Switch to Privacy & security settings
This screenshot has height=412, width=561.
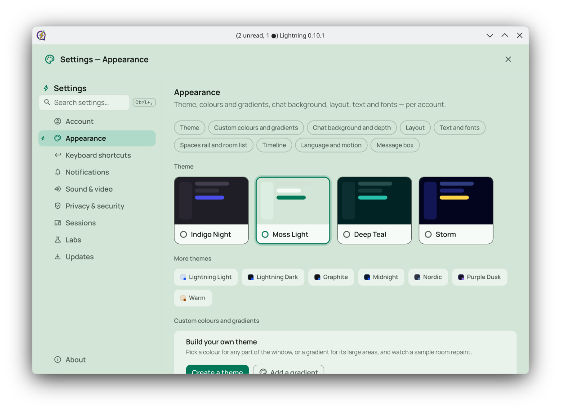tap(97, 206)
